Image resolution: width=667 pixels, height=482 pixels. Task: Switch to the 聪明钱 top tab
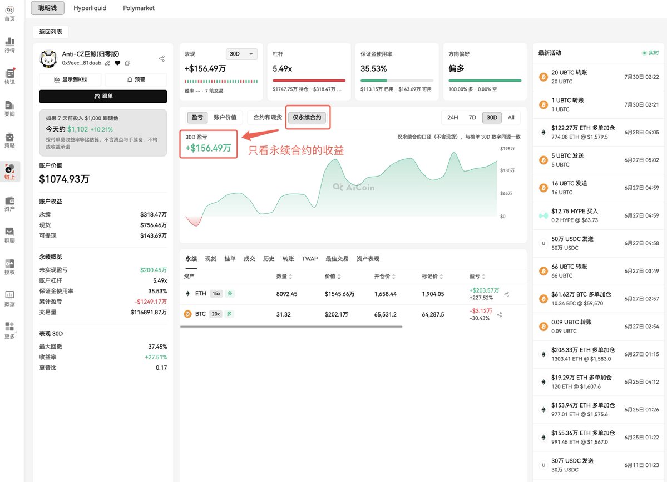pyautogui.click(x=48, y=8)
